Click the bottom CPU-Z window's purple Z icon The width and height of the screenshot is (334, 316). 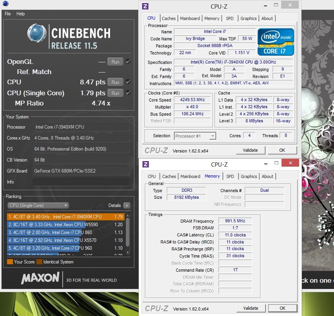tap(146, 164)
